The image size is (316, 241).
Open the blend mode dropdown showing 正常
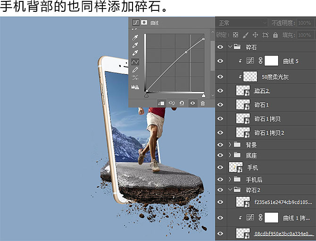coord(241,23)
